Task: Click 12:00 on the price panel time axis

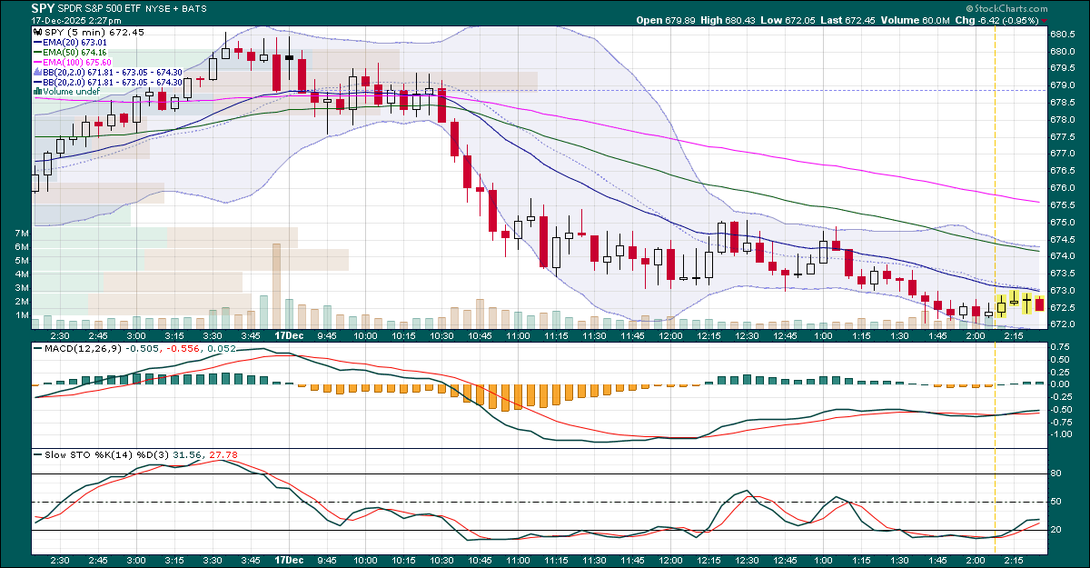Action: tap(671, 335)
